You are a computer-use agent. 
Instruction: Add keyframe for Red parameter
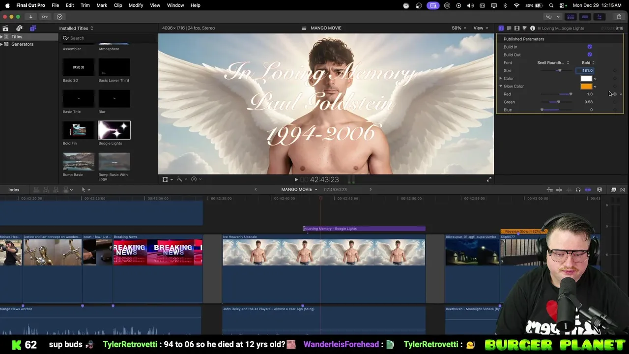pyautogui.click(x=614, y=94)
